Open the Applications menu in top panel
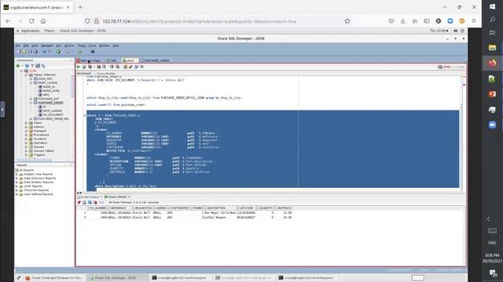Image resolution: width=503 pixels, height=282 pixels. click(x=30, y=31)
